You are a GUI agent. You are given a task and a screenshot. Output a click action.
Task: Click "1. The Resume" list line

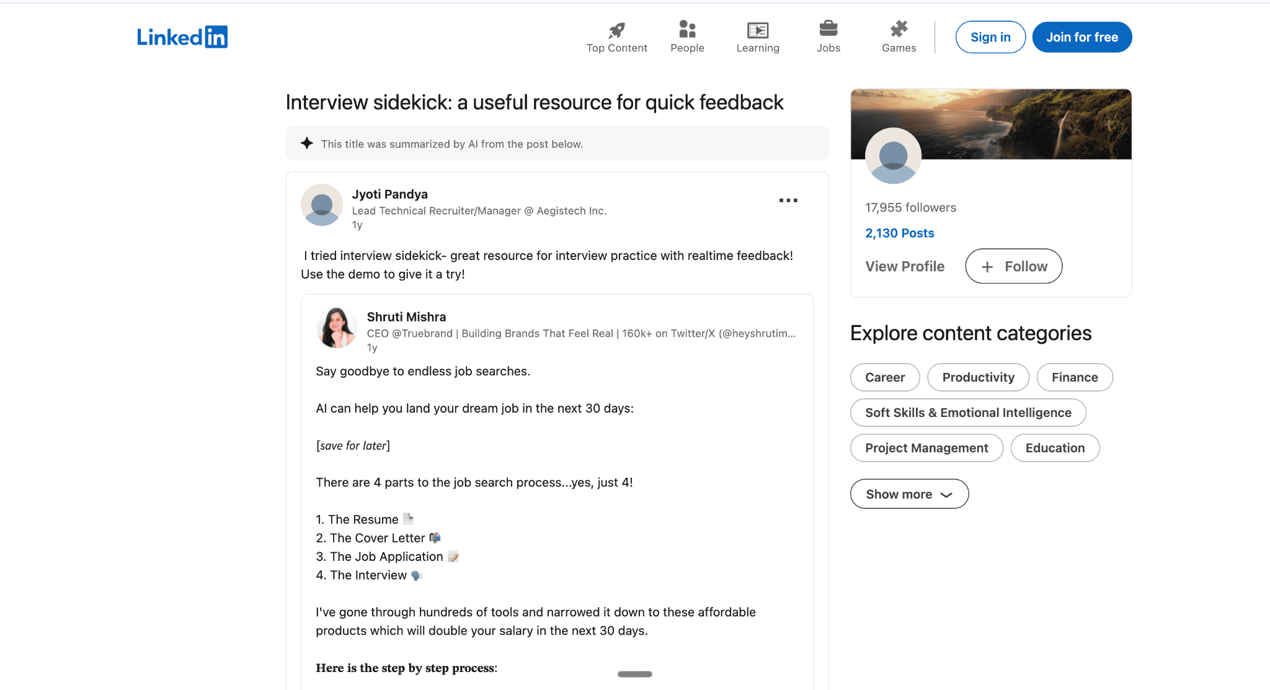pos(365,519)
